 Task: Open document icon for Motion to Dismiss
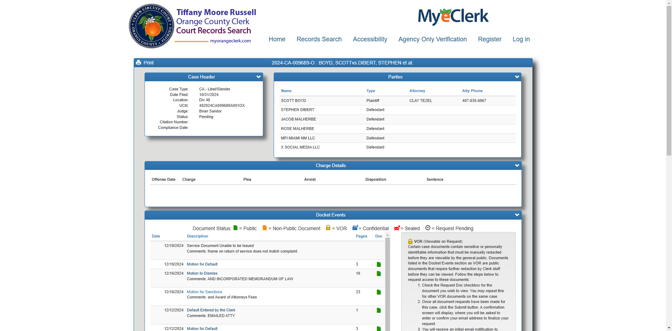click(x=379, y=274)
